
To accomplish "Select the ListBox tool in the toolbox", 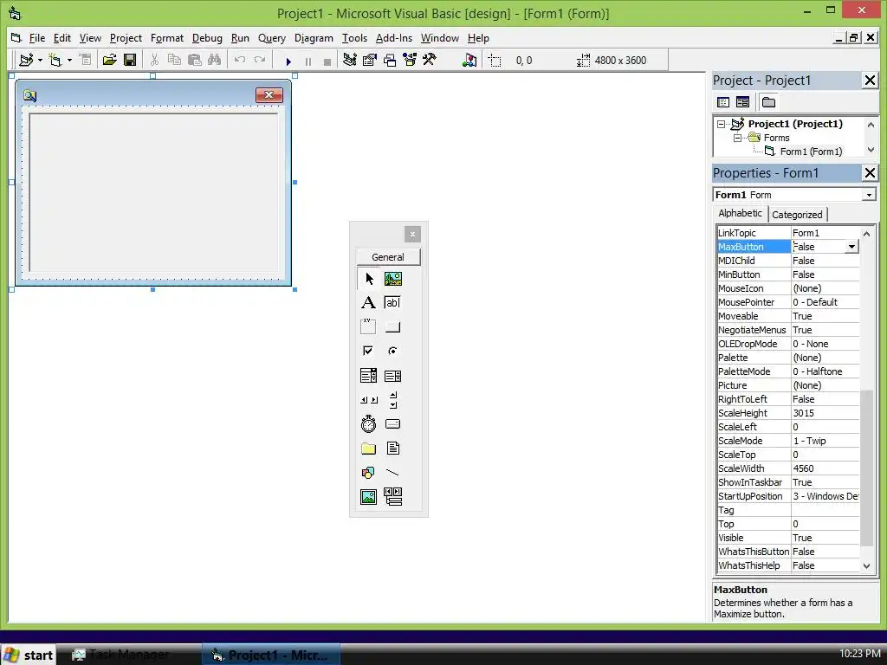I will point(393,376).
